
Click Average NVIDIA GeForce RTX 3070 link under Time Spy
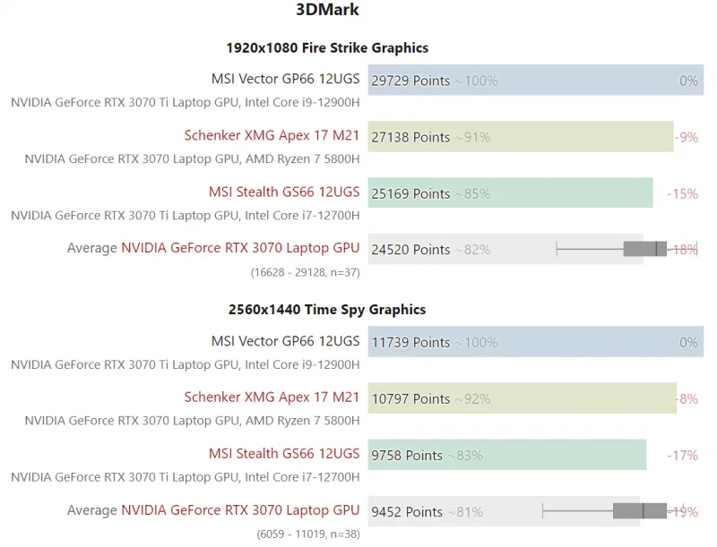click(x=240, y=510)
